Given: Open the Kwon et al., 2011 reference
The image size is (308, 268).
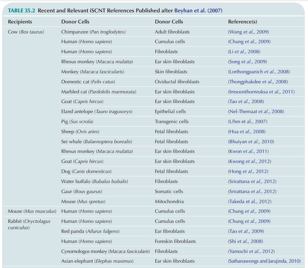Looking at the screenshot, I should click(248, 151).
